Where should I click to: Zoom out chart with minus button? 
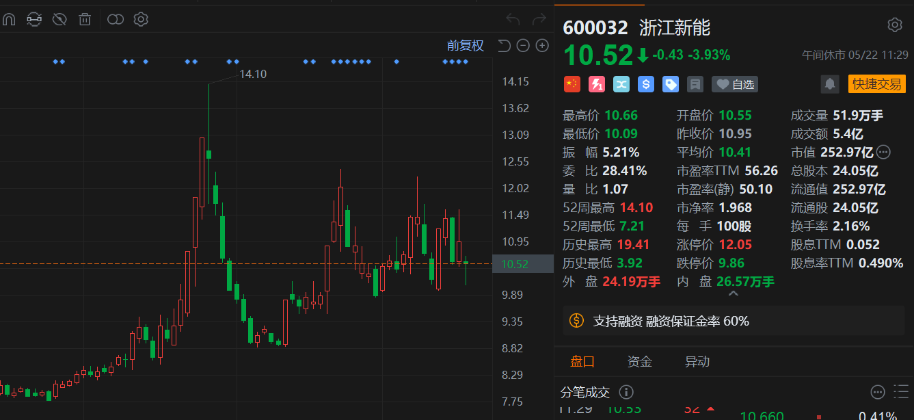(x=523, y=46)
